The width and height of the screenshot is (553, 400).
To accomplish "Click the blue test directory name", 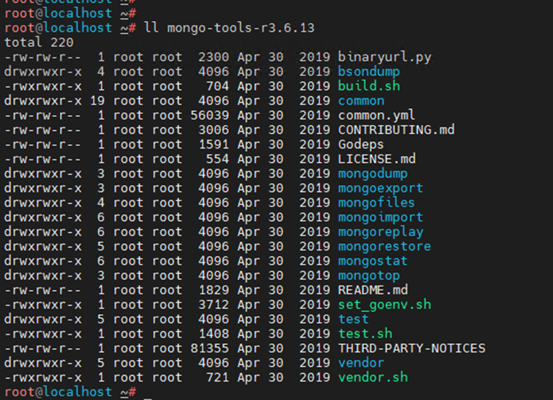I will (354, 319).
